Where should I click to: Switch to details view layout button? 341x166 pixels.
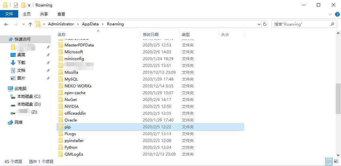(x=329, y=161)
